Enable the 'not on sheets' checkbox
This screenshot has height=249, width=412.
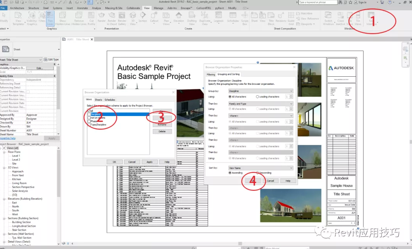point(89,118)
